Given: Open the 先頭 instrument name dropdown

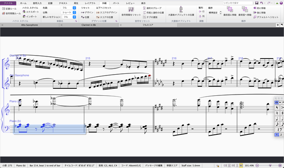Looking at the screenshot, I should point(69,8).
